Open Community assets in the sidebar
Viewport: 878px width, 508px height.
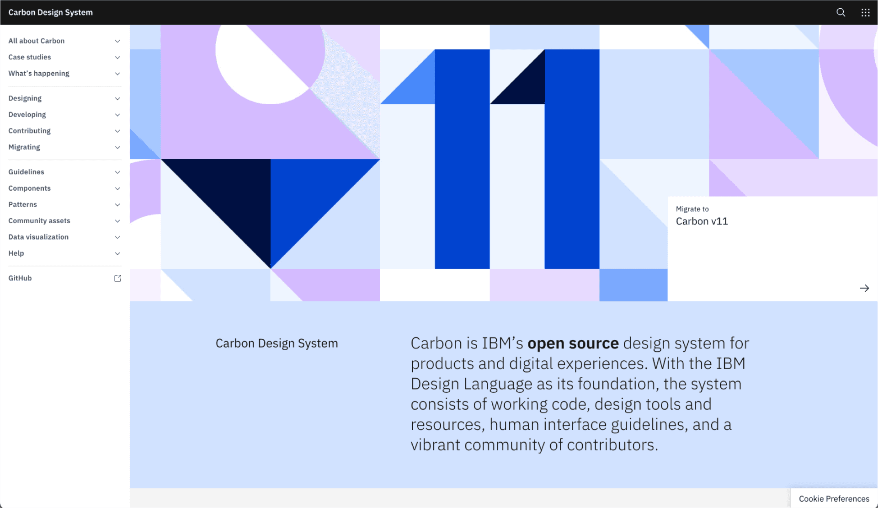[x=39, y=221]
